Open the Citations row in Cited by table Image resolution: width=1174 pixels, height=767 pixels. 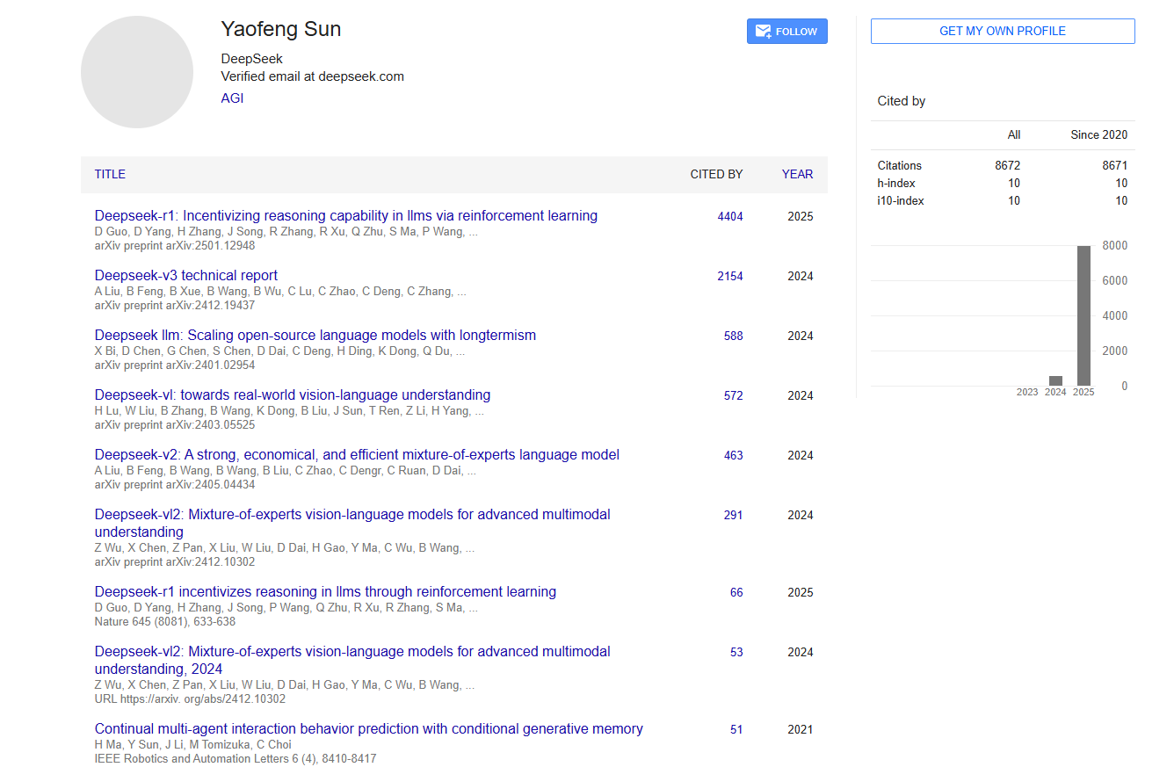pyautogui.click(x=899, y=165)
